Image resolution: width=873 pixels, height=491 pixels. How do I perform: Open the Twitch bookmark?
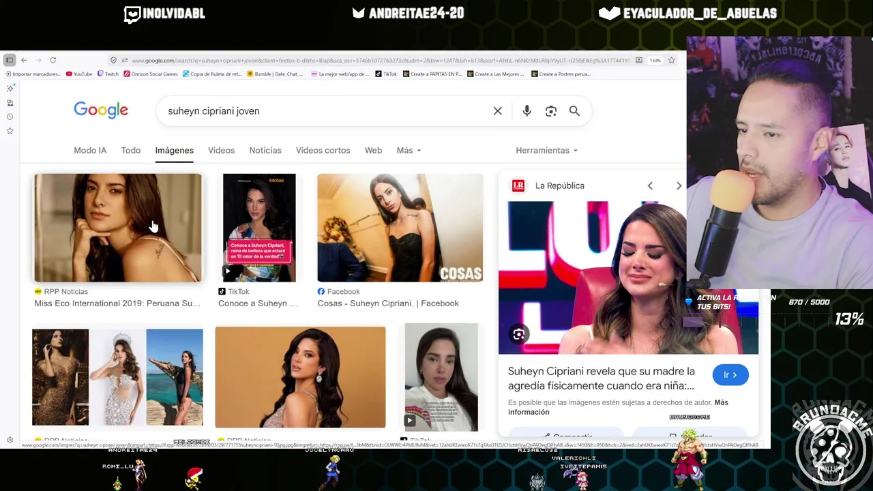coord(108,74)
